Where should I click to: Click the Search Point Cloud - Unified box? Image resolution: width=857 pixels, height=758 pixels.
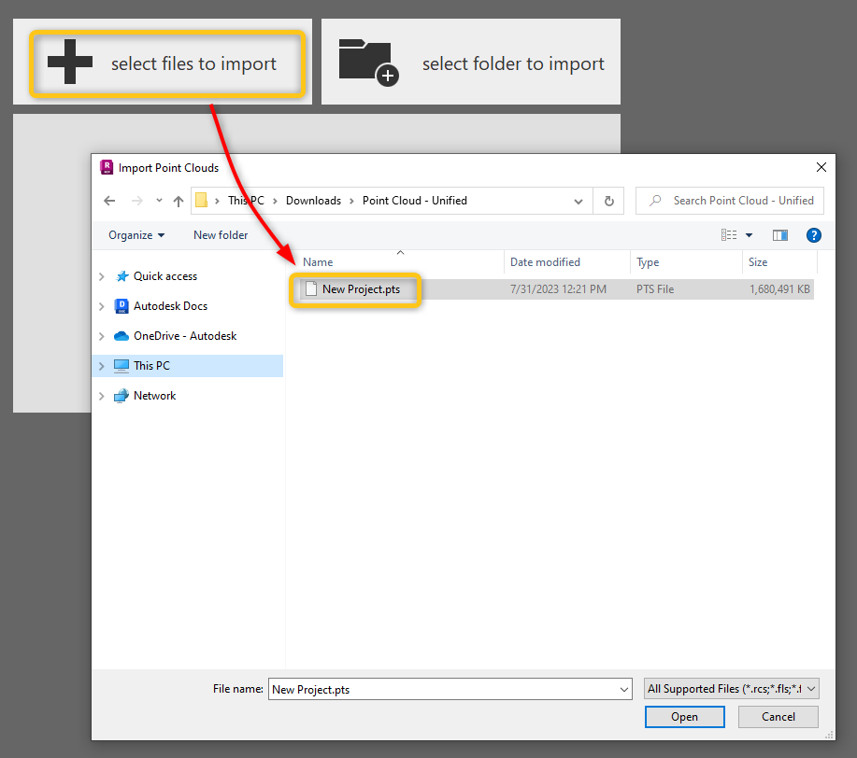click(x=729, y=200)
